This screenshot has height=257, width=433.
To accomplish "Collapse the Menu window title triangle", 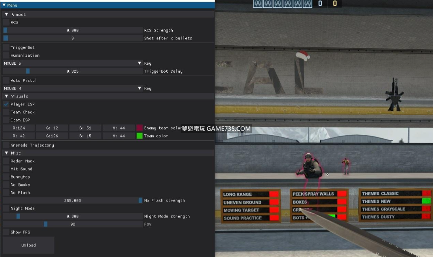I will [x=4, y=5].
